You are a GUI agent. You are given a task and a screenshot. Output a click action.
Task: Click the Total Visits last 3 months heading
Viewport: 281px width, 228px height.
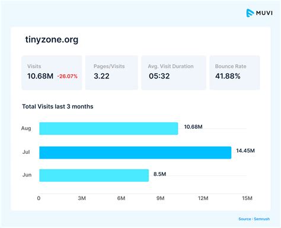coord(58,106)
